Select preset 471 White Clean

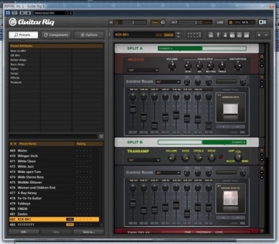pyautogui.click(x=54, y=162)
